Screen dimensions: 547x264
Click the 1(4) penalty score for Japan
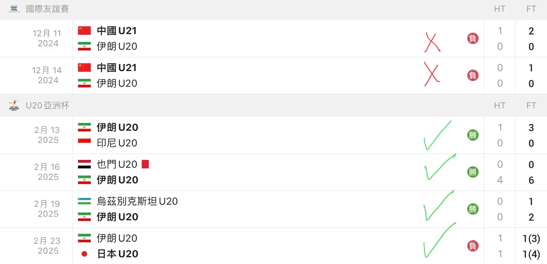[531, 254]
